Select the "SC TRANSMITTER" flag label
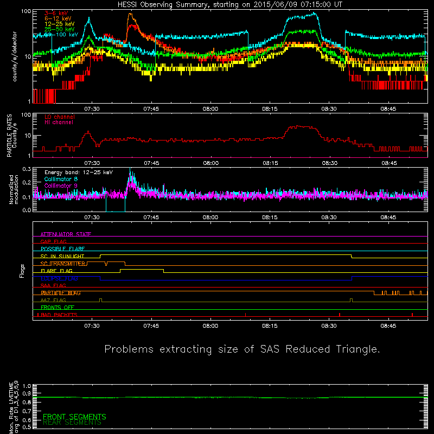This screenshot has width=434, height=434. 63,264
